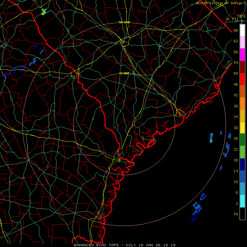Click the '50 NMI' range ring label
247x247 pixels.
(x=124, y=73)
